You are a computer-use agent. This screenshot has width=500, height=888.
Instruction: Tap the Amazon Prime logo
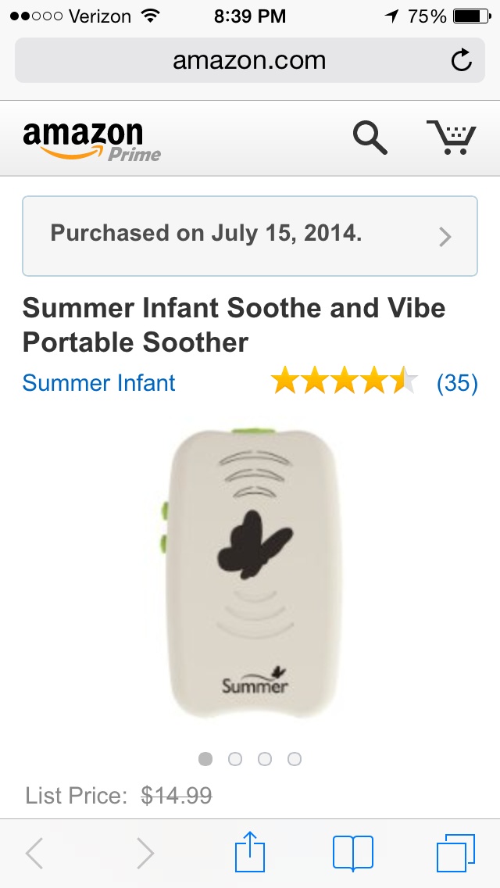tap(91, 141)
